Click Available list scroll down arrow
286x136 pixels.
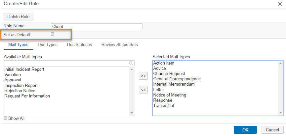132,113
